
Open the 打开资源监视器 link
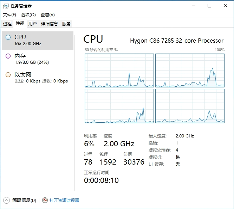click(64, 200)
